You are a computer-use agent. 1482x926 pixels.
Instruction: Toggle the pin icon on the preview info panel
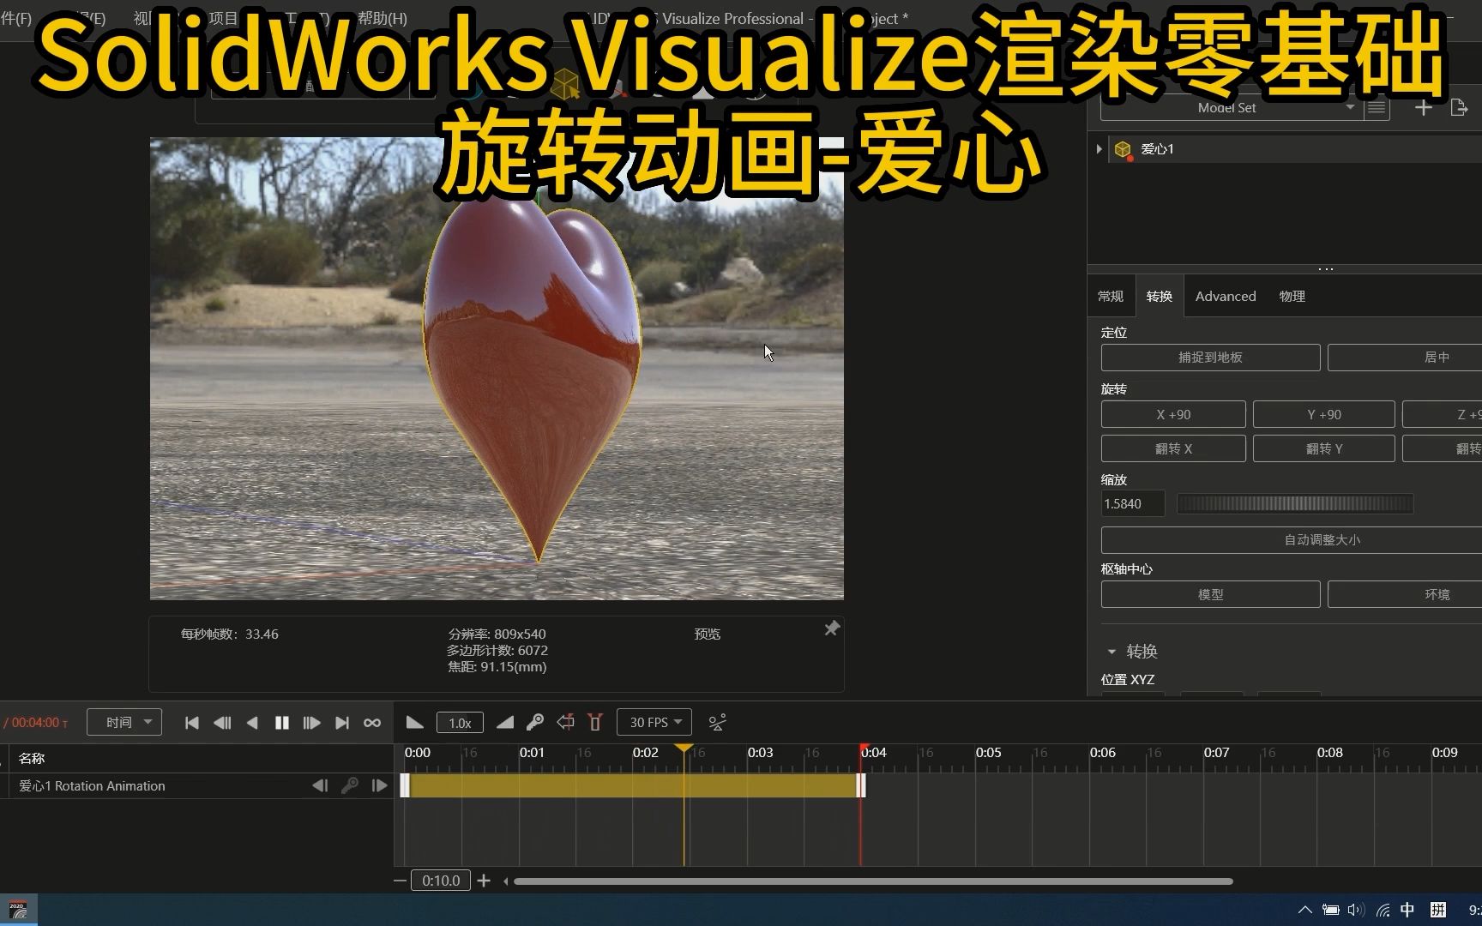tap(830, 628)
